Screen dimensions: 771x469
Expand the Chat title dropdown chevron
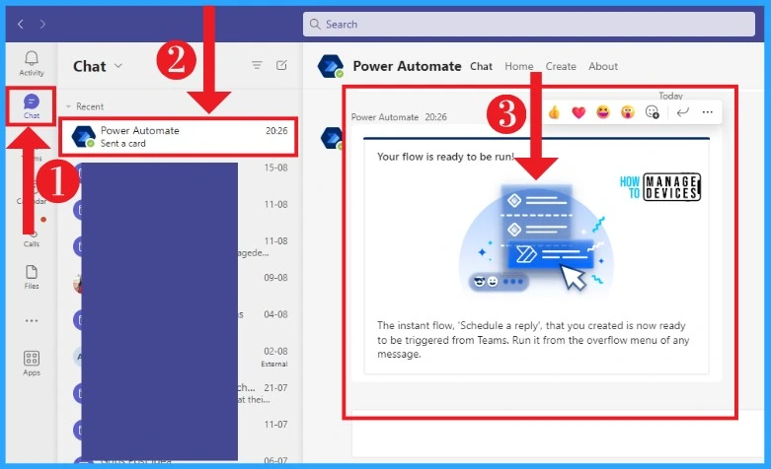point(118,65)
